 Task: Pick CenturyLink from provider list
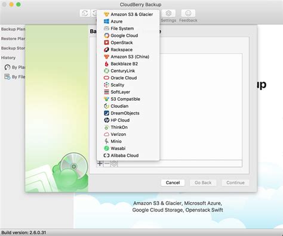pos(128,71)
